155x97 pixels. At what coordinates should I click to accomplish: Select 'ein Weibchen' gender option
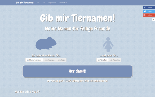[103, 60]
